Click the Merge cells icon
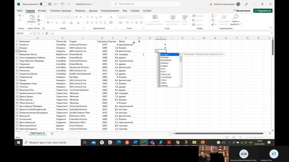289x162 pixels. [x=111, y=22]
